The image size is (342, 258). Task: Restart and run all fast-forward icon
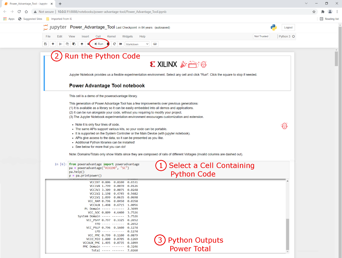coord(121,44)
